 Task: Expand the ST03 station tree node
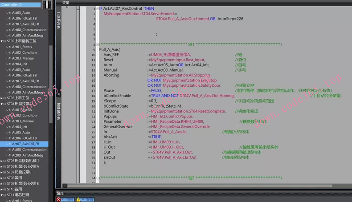click(x=1, y=98)
